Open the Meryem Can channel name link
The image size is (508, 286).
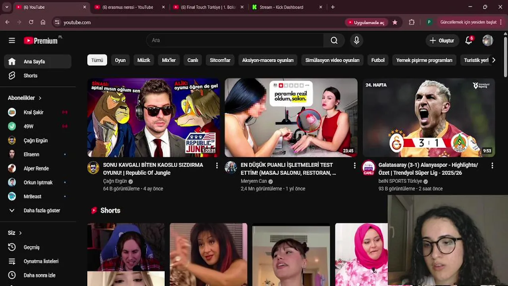[x=254, y=181]
